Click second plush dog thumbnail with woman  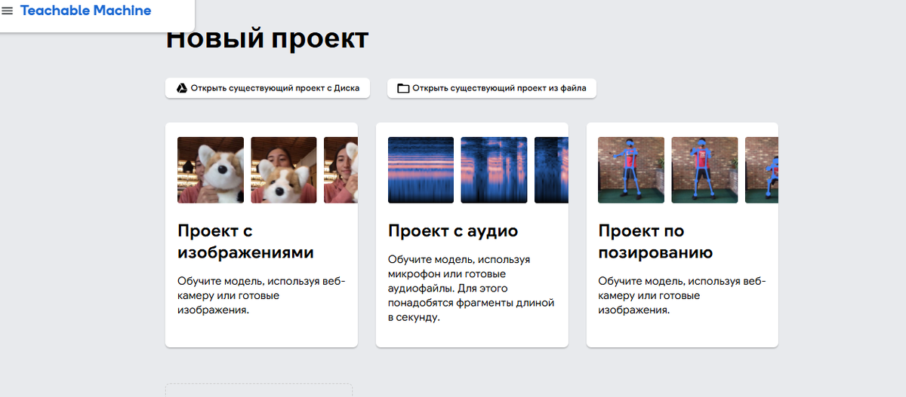[x=284, y=170]
